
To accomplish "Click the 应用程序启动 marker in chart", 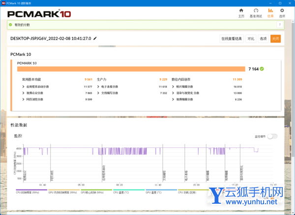I will (104, 173).
